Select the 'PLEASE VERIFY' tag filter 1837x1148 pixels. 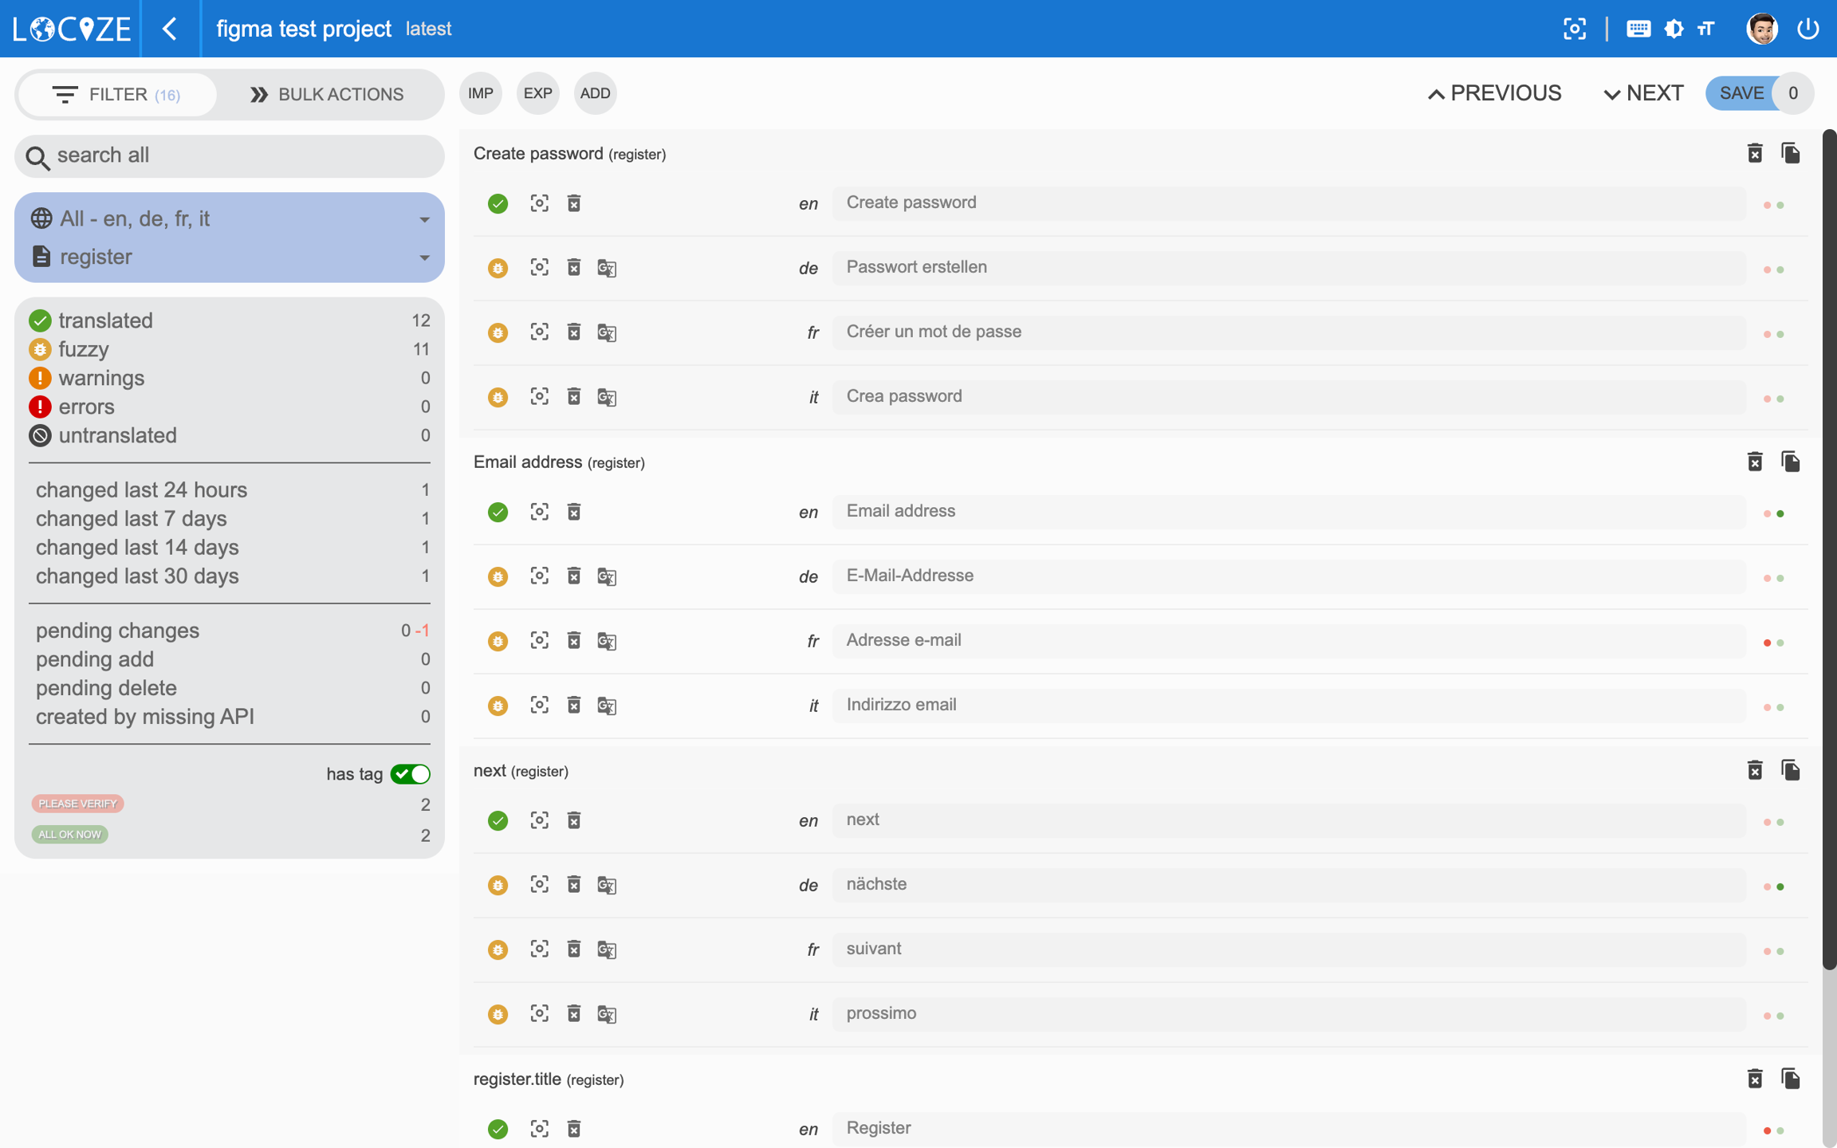(x=78, y=804)
